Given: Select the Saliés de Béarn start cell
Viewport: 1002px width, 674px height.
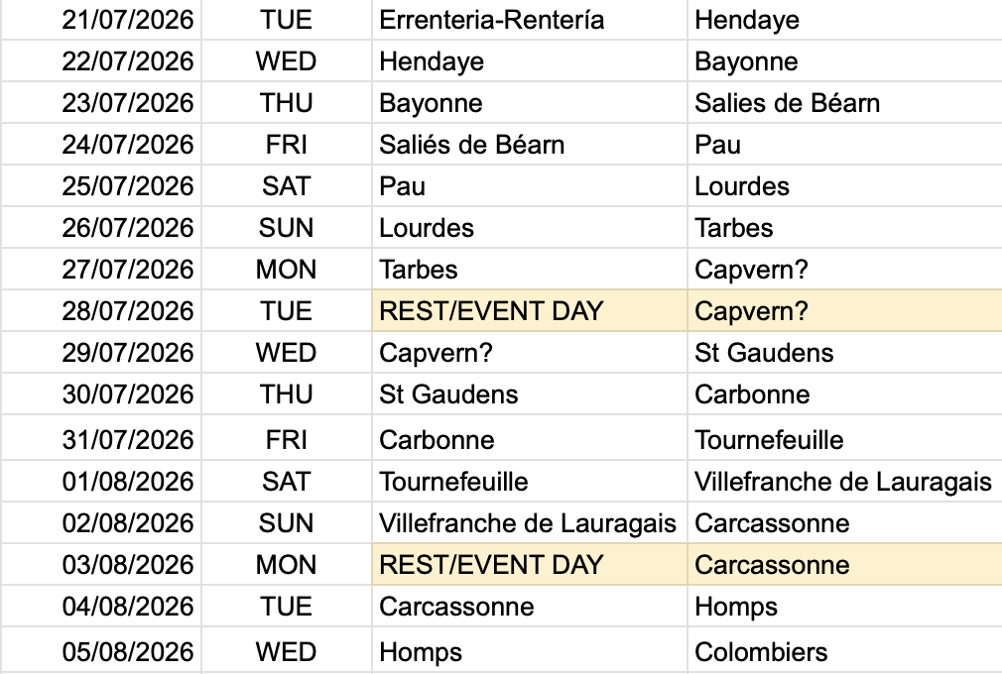Looking at the screenshot, I should (x=529, y=145).
